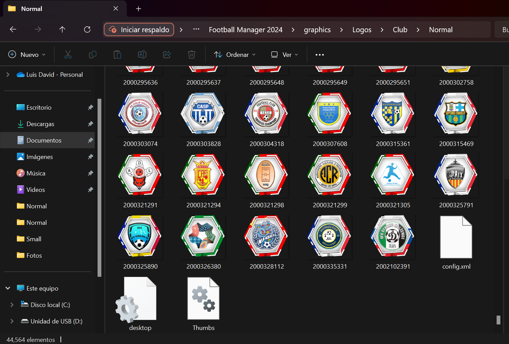
Task: Navigate to Club breadcrumb
Action: tap(400, 30)
